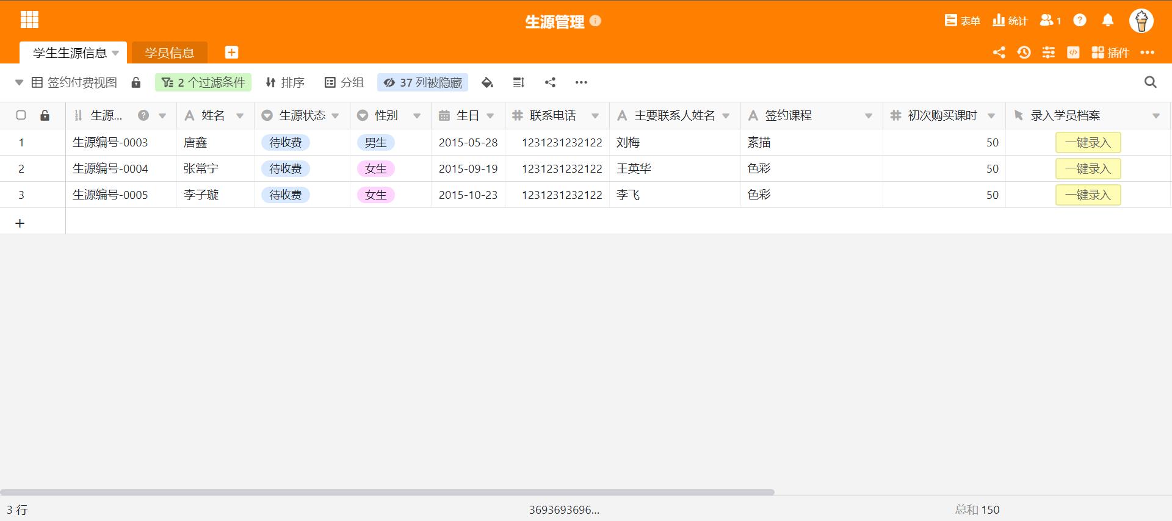The image size is (1172, 521).
Task: Open the 统计 statistics feature
Action: click(x=1010, y=21)
